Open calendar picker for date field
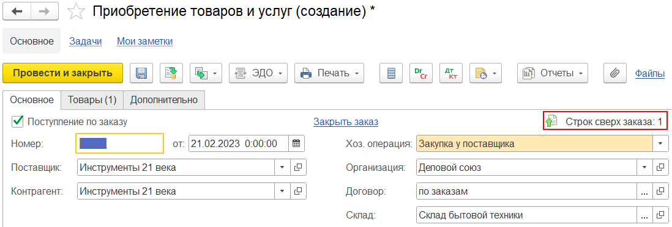672x227 pixels. pyautogui.click(x=296, y=143)
